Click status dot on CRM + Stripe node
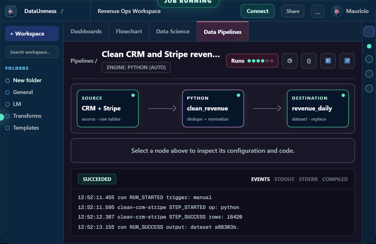The image size is (376, 244). tap(133, 95)
